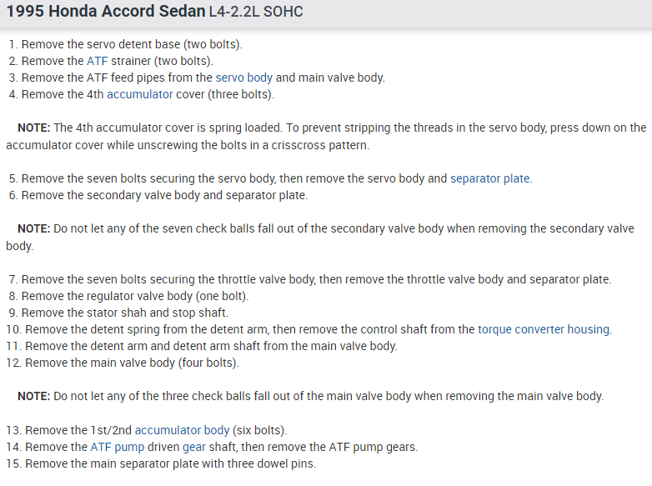The image size is (652, 486).
Task: Click the note about three check balls
Action: pyautogui.click(x=310, y=396)
